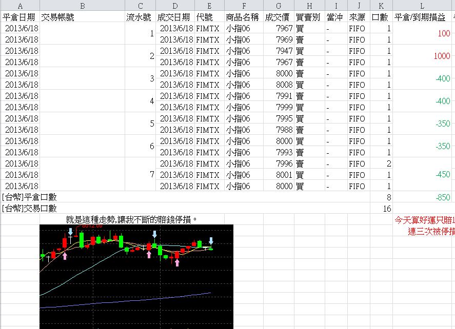The image size is (455, 329).
Task: Click the 7993 price cell
Action: tap(279, 152)
